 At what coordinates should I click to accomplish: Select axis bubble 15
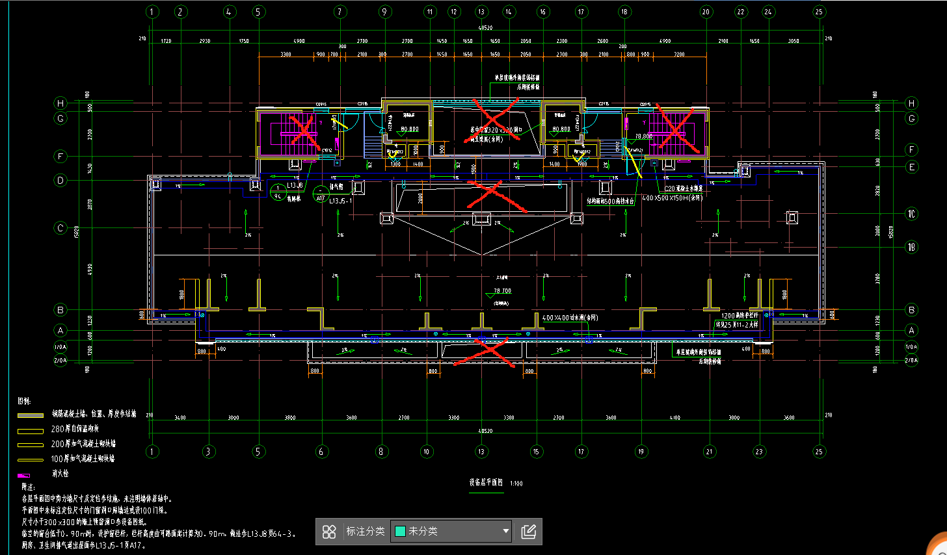point(536,452)
